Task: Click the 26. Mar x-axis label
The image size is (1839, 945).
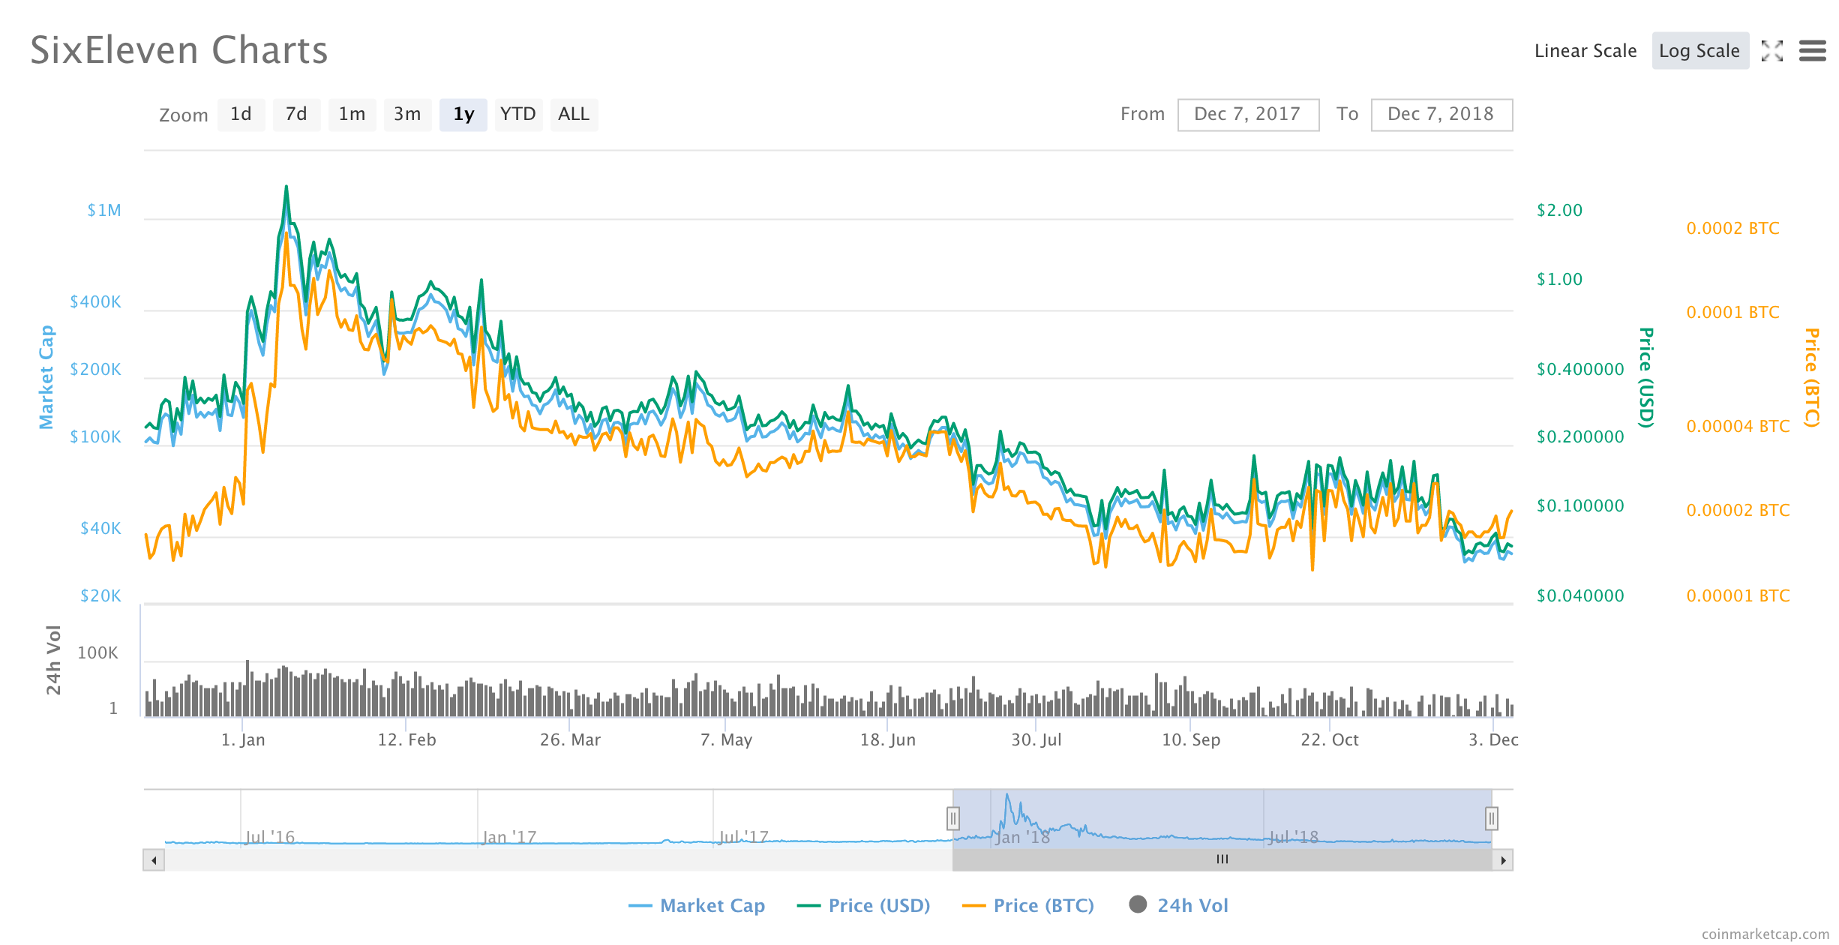Action: pos(571,740)
